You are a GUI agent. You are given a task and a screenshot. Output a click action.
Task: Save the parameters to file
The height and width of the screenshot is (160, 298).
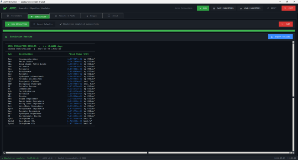click(x=223, y=8)
